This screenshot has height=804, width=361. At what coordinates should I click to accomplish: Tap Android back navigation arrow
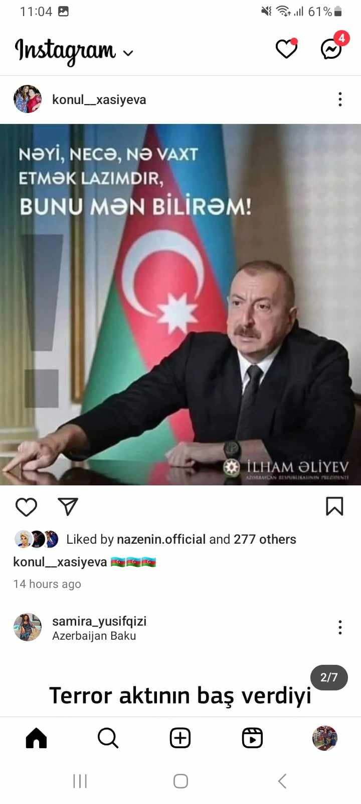click(282, 781)
